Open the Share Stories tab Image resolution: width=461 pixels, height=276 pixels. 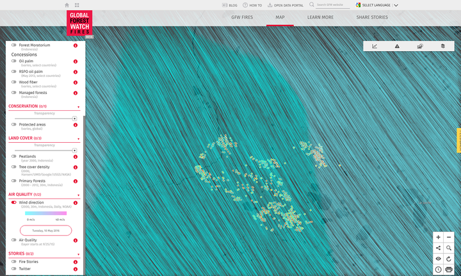(x=372, y=17)
